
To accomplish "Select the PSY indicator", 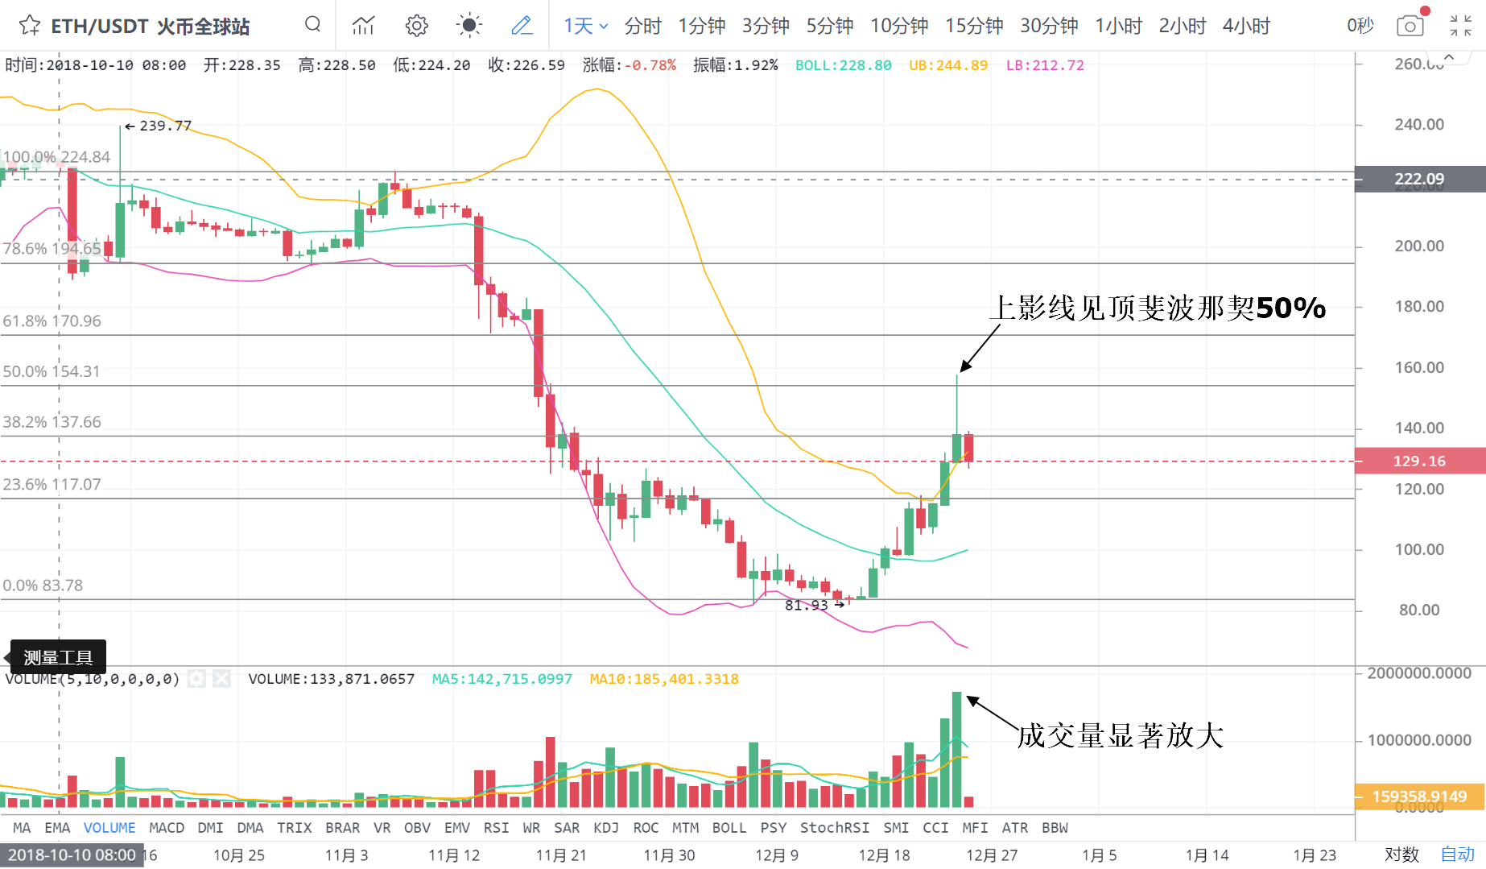I will coord(774,827).
